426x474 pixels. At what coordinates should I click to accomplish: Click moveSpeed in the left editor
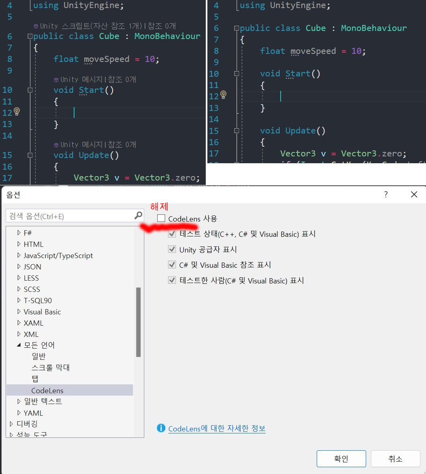coord(106,59)
